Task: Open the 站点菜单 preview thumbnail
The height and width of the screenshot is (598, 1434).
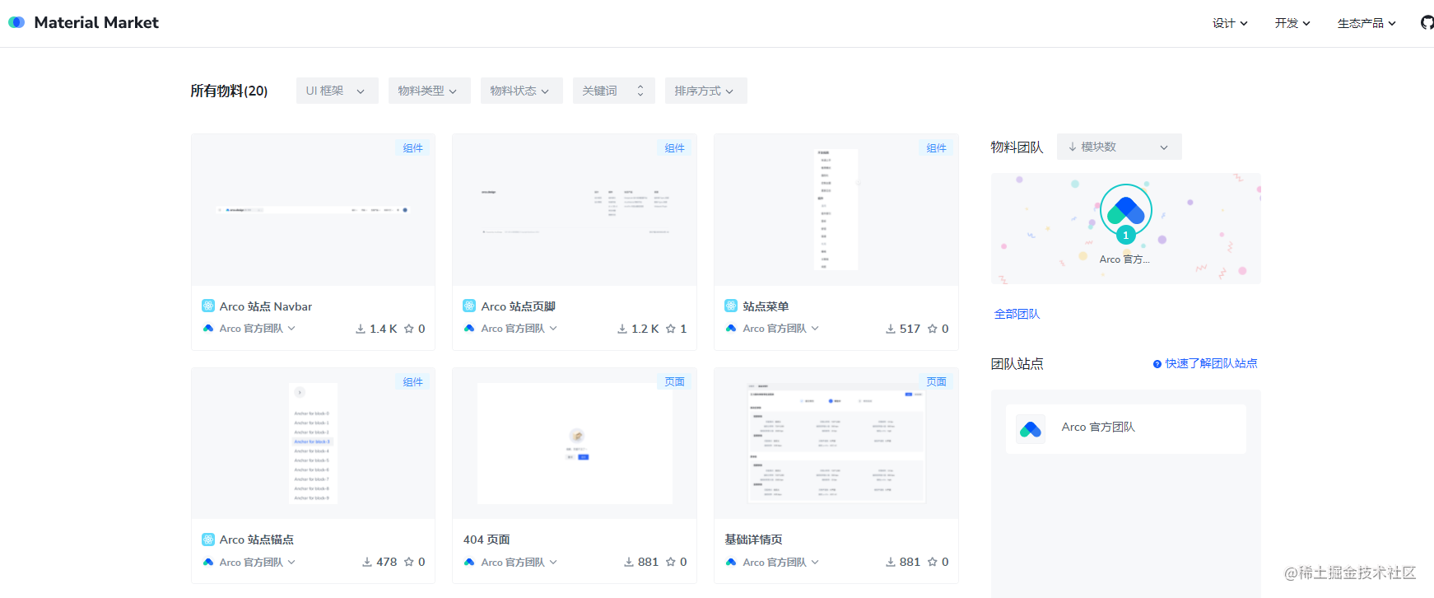Action: pos(836,210)
